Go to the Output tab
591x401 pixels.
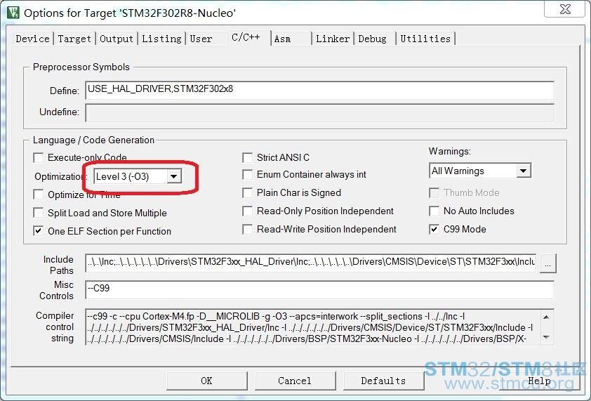116,39
